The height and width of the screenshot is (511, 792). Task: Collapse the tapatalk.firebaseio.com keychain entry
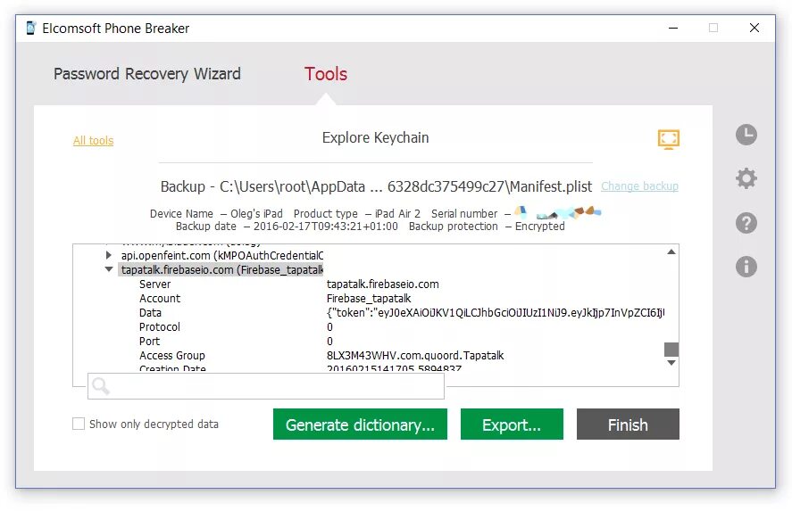click(109, 269)
